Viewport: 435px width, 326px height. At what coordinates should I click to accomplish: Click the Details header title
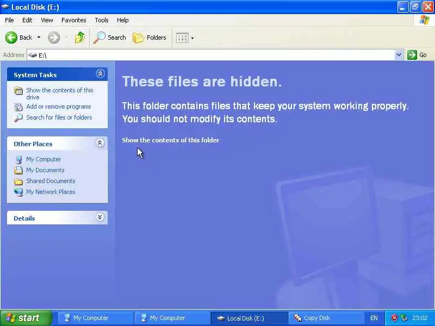(24, 218)
